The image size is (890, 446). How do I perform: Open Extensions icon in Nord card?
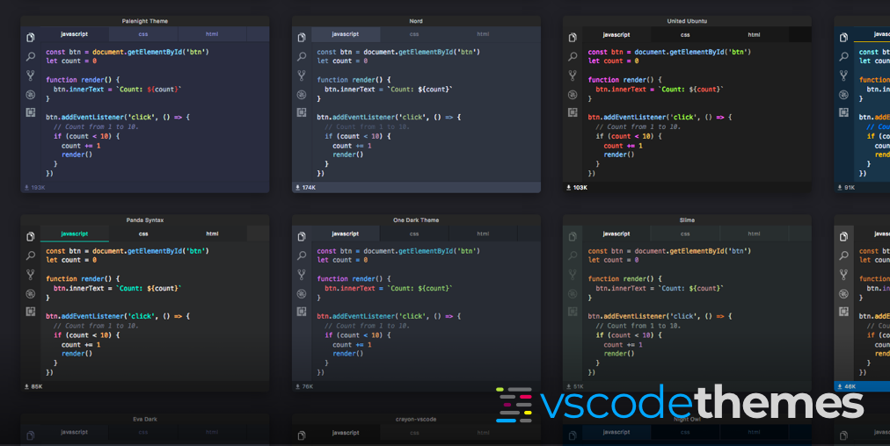[302, 112]
